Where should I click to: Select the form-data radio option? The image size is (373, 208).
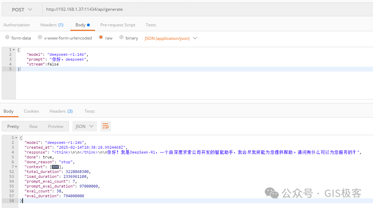click(x=7, y=37)
